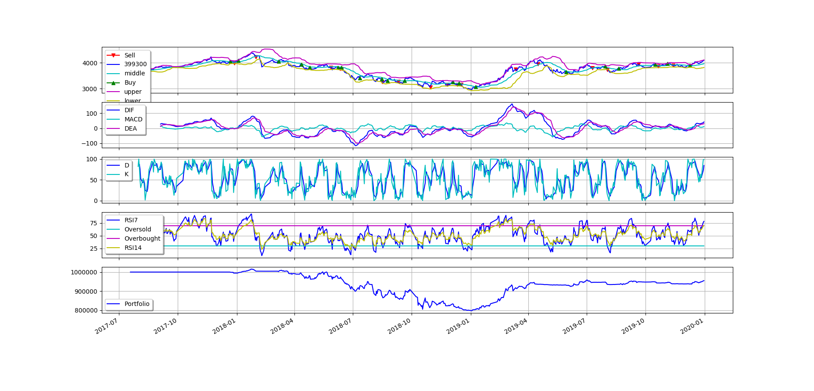814x391 pixels.
Task: Select the RSI7 legend entry
Action: coord(122,220)
